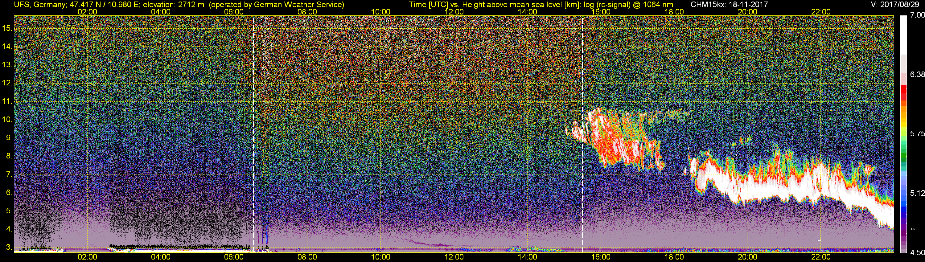The width and height of the screenshot is (925, 262).
Task: Click the green segment of the color bar
Action: pyautogui.click(x=904, y=155)
